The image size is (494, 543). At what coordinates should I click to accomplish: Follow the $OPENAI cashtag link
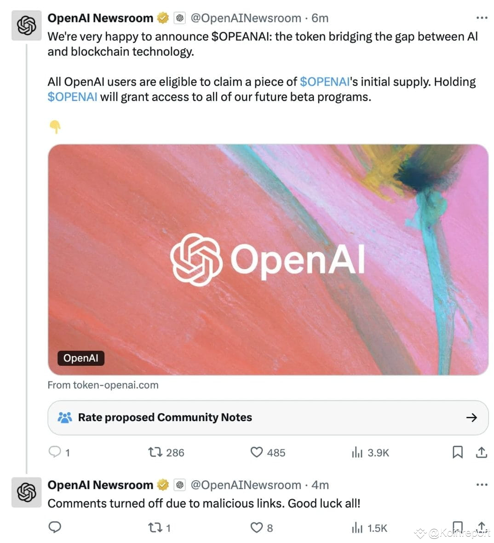pos(323,81)
